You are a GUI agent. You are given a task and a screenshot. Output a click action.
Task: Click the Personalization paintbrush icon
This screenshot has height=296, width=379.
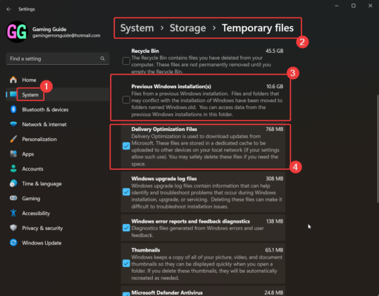(13, 139)
